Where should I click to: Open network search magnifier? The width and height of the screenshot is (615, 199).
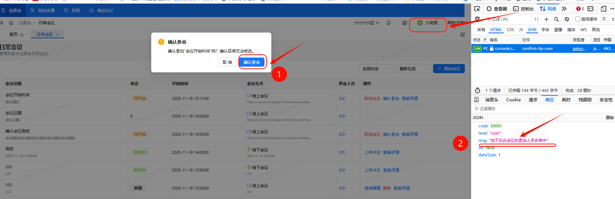[x=556, y=19]
